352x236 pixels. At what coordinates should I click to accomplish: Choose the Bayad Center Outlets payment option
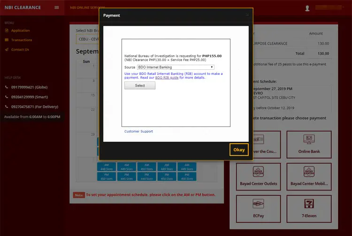pos(259,177)
